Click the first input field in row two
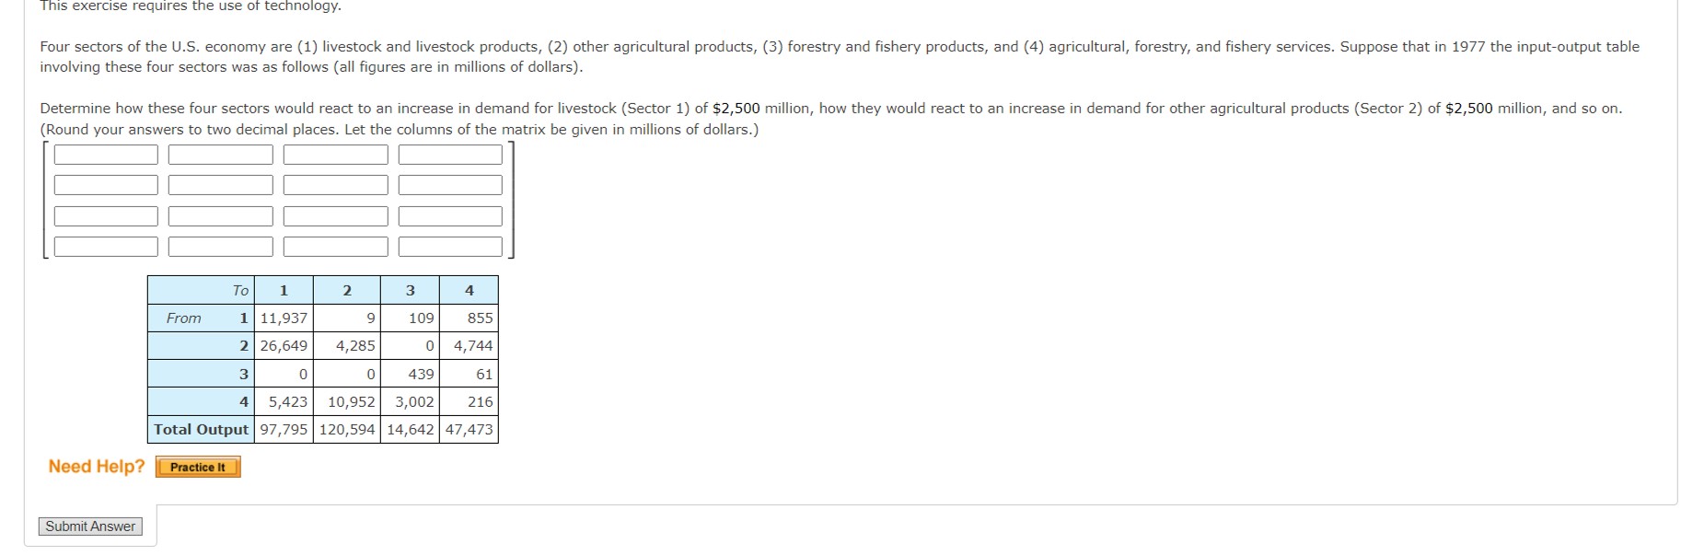This screenshot has height=556, width=1681. coord(105,185)
